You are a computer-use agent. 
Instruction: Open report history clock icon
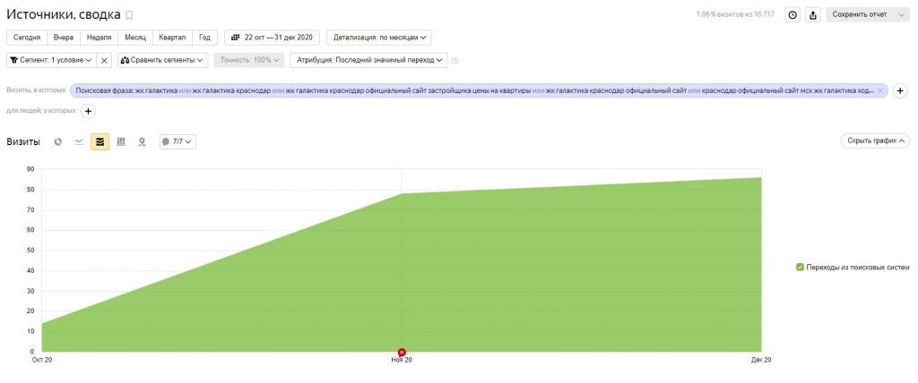[x=792, y=14]
